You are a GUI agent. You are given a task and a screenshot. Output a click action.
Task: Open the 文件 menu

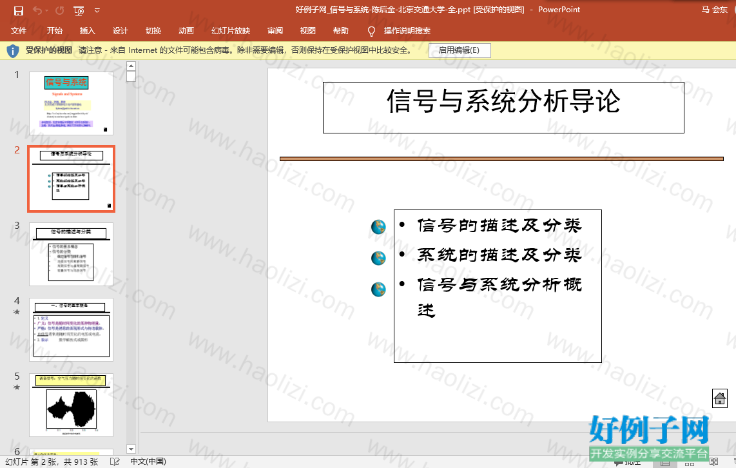pyautogui.click(x=18, y=30)
